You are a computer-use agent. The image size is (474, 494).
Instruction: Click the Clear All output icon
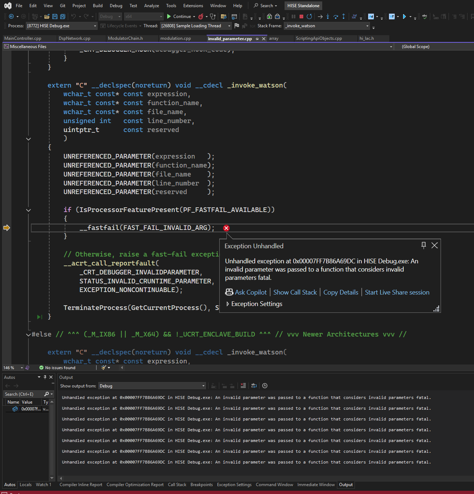point(243,386)
